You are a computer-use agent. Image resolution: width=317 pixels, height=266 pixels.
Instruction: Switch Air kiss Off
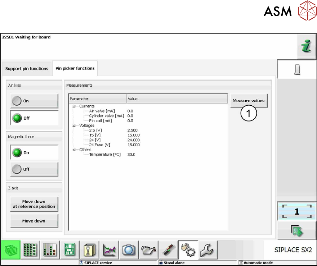[34, 118]
